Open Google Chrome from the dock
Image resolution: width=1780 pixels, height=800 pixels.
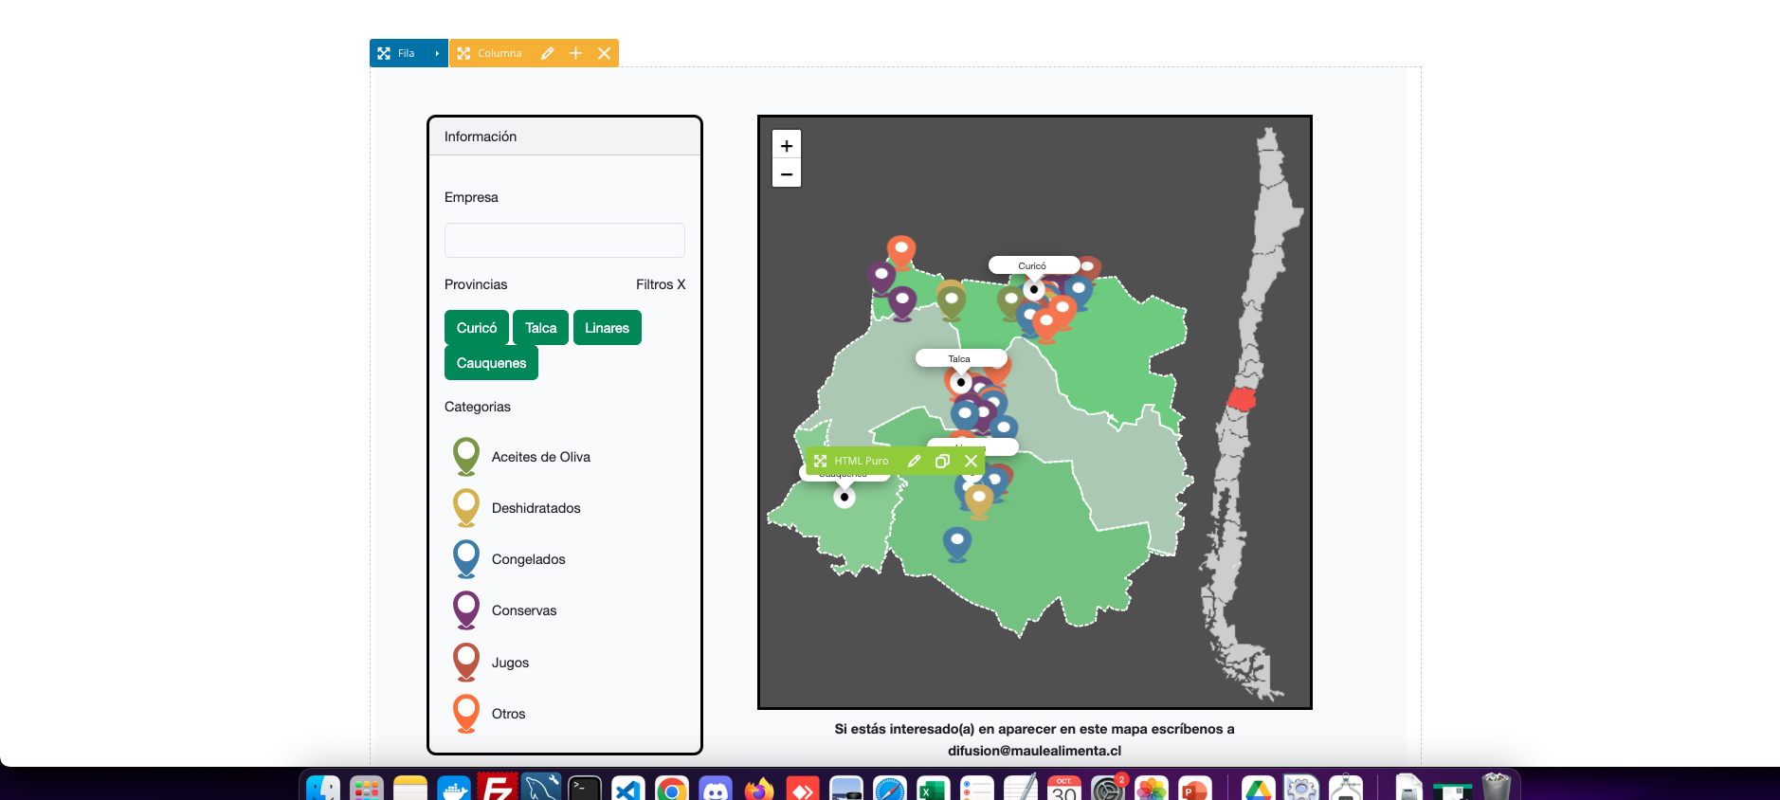point(671,789)
